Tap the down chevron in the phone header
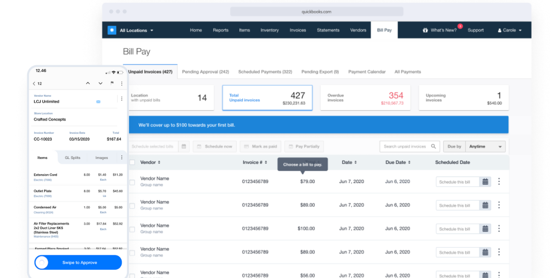Viewport: 556px width, 278px height. click(x=100, y=84)
